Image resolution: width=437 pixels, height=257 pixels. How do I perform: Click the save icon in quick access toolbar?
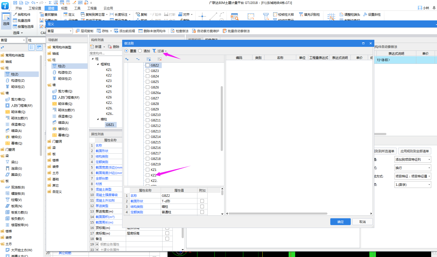coord(15,3)
